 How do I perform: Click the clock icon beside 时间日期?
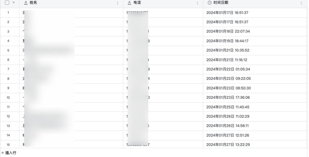(x=210, y=3)
